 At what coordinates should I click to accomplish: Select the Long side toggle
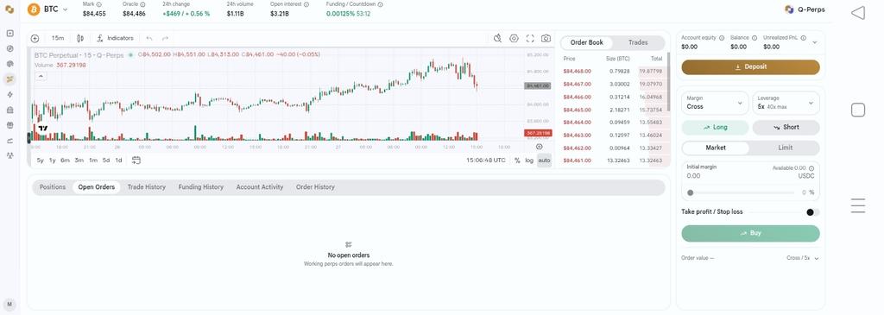[715, 128]
